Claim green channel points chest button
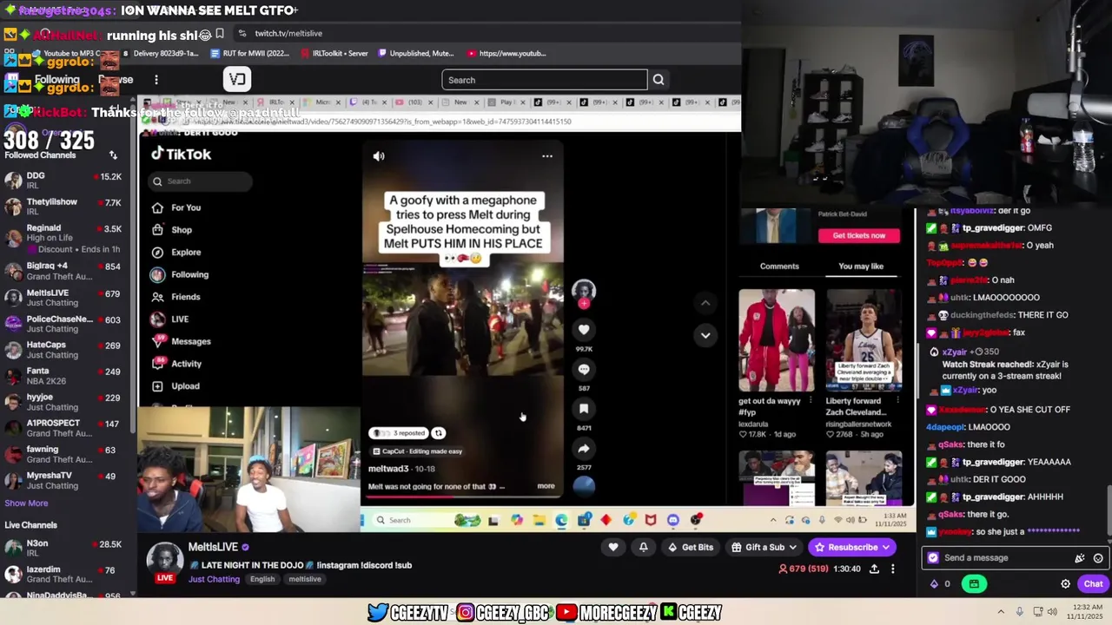This screenshot has width=1112, height=625. pyautogui.click(x=974, y=584)
